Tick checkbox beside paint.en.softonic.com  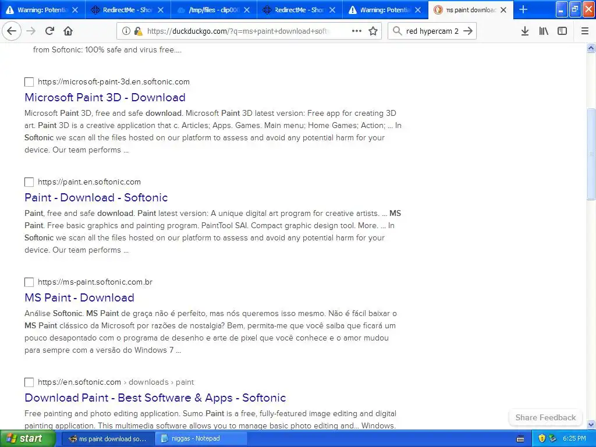tap(29, 182)
